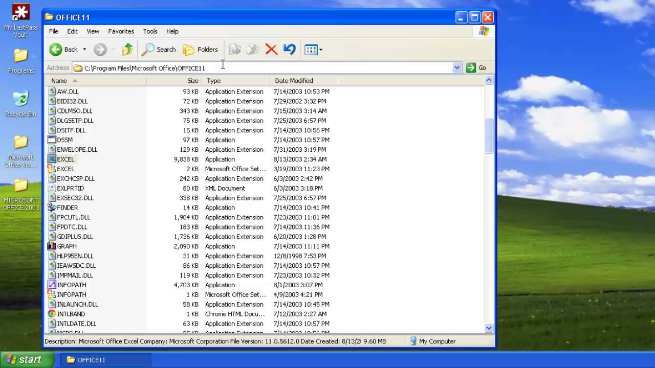
Task: Click the Windows Start button
Action: point(27,360)
